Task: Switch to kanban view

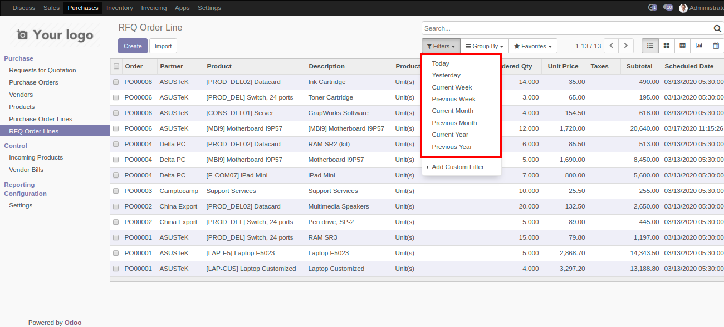Action: point(666,46)
